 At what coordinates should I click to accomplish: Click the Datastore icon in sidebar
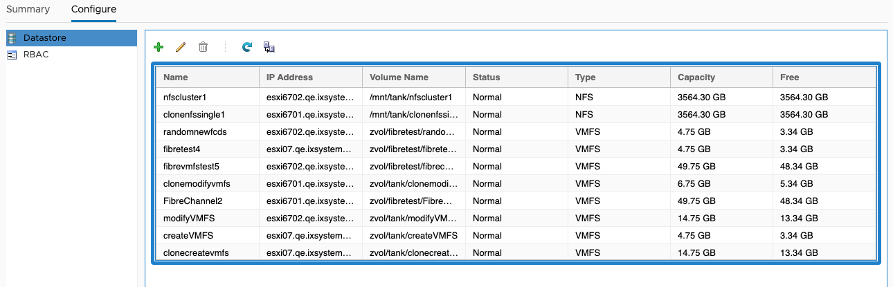click(12, 38)
